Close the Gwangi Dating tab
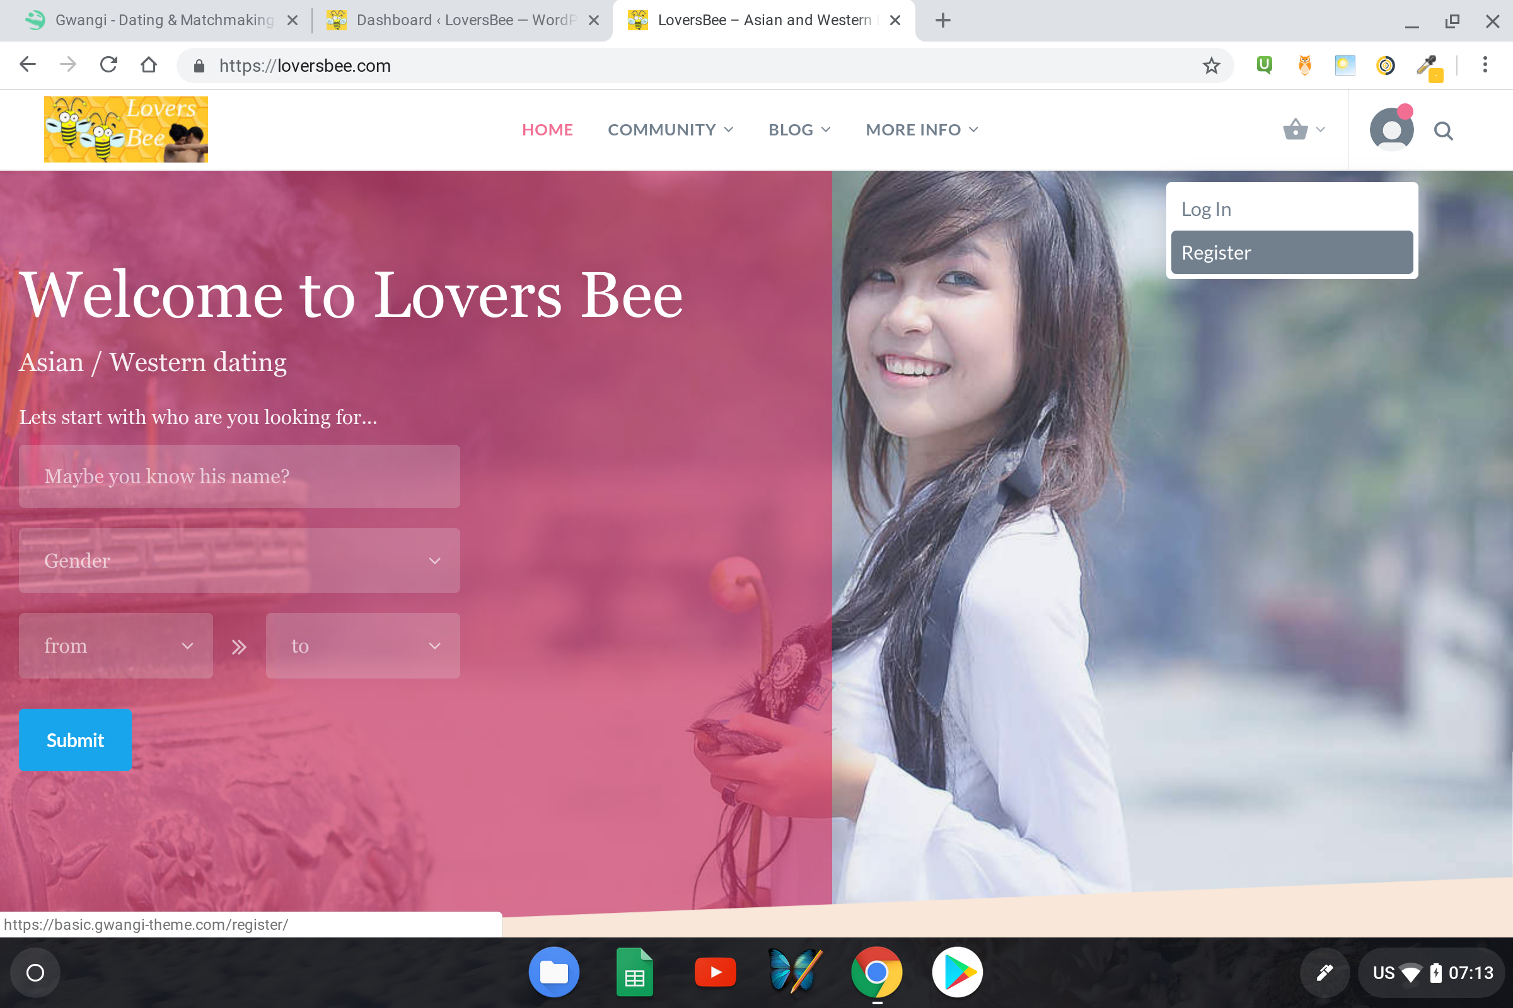This screenshot has width=1513, height=1008. (x=293, y=21)
